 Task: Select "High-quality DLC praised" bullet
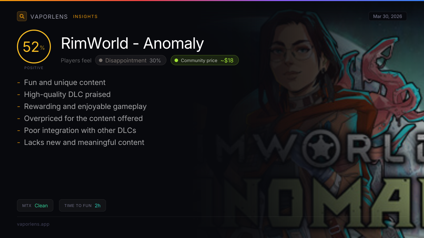67,94
